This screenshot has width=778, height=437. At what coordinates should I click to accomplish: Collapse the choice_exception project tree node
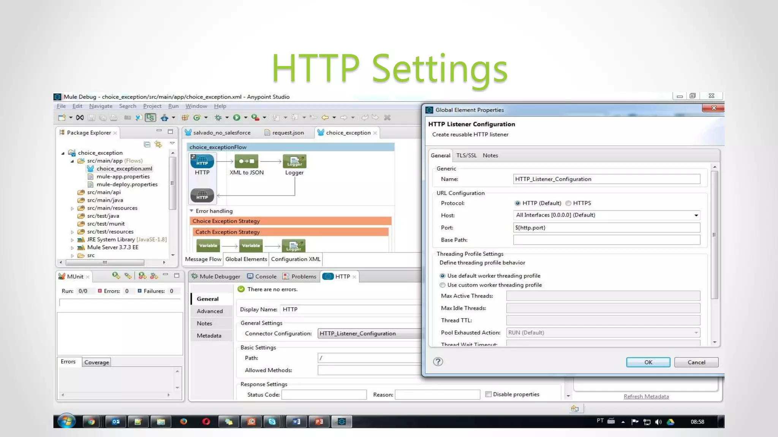click(x=63, y=153)
